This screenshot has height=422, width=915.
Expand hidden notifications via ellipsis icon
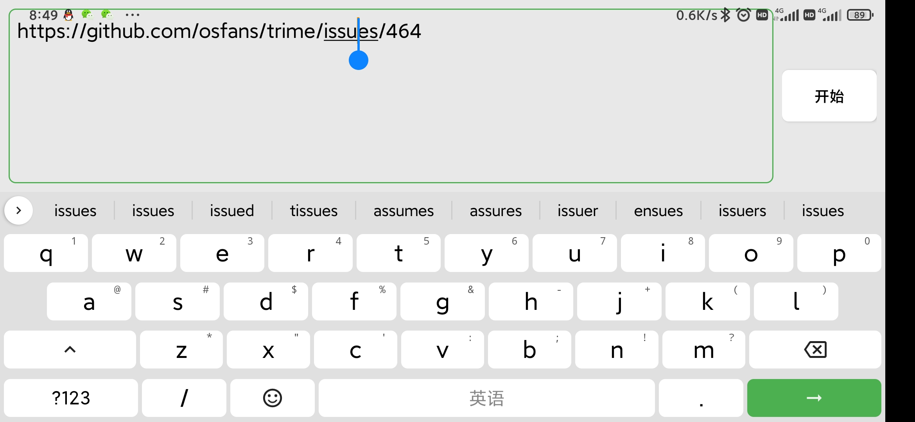(133, 14)
